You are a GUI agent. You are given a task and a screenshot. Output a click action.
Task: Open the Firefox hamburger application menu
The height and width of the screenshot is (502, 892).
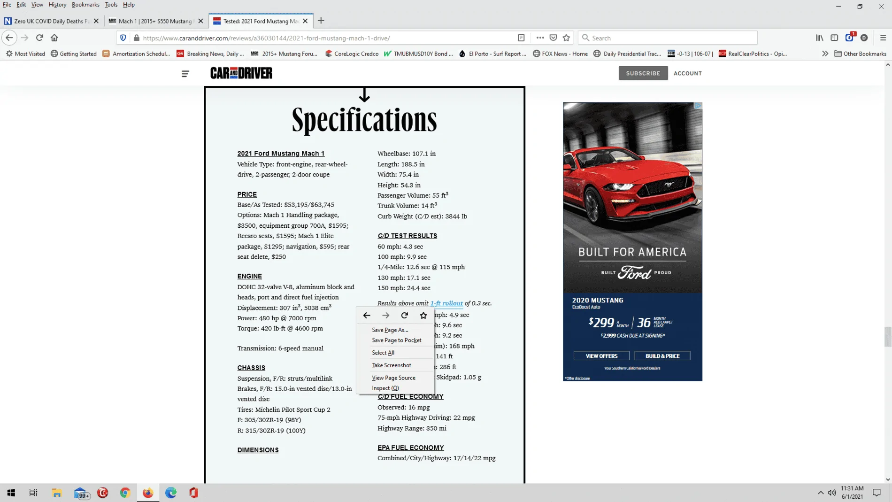(x=883, y=38)
